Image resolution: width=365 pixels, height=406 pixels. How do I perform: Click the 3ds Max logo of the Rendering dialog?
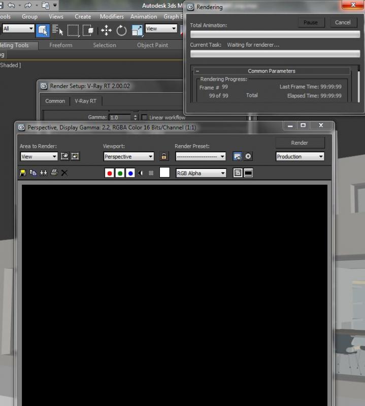click(x=190, y=7)
